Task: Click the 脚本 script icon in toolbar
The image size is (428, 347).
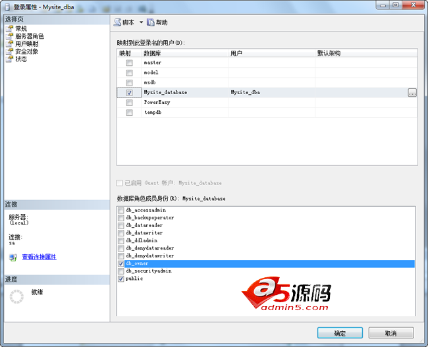Action: point(117,22)
